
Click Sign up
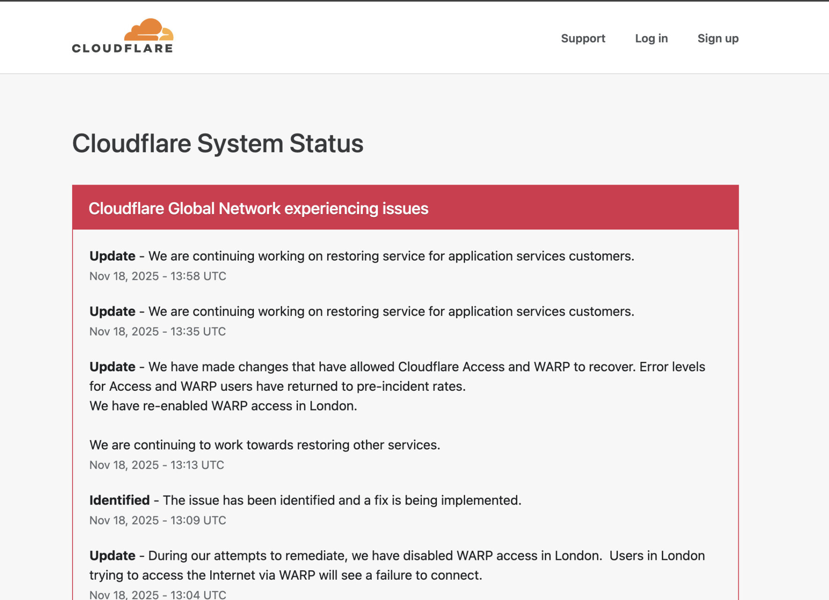[x=718, y=38]
